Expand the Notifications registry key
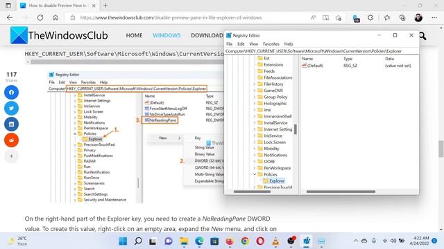 click(x=255, y=155)
